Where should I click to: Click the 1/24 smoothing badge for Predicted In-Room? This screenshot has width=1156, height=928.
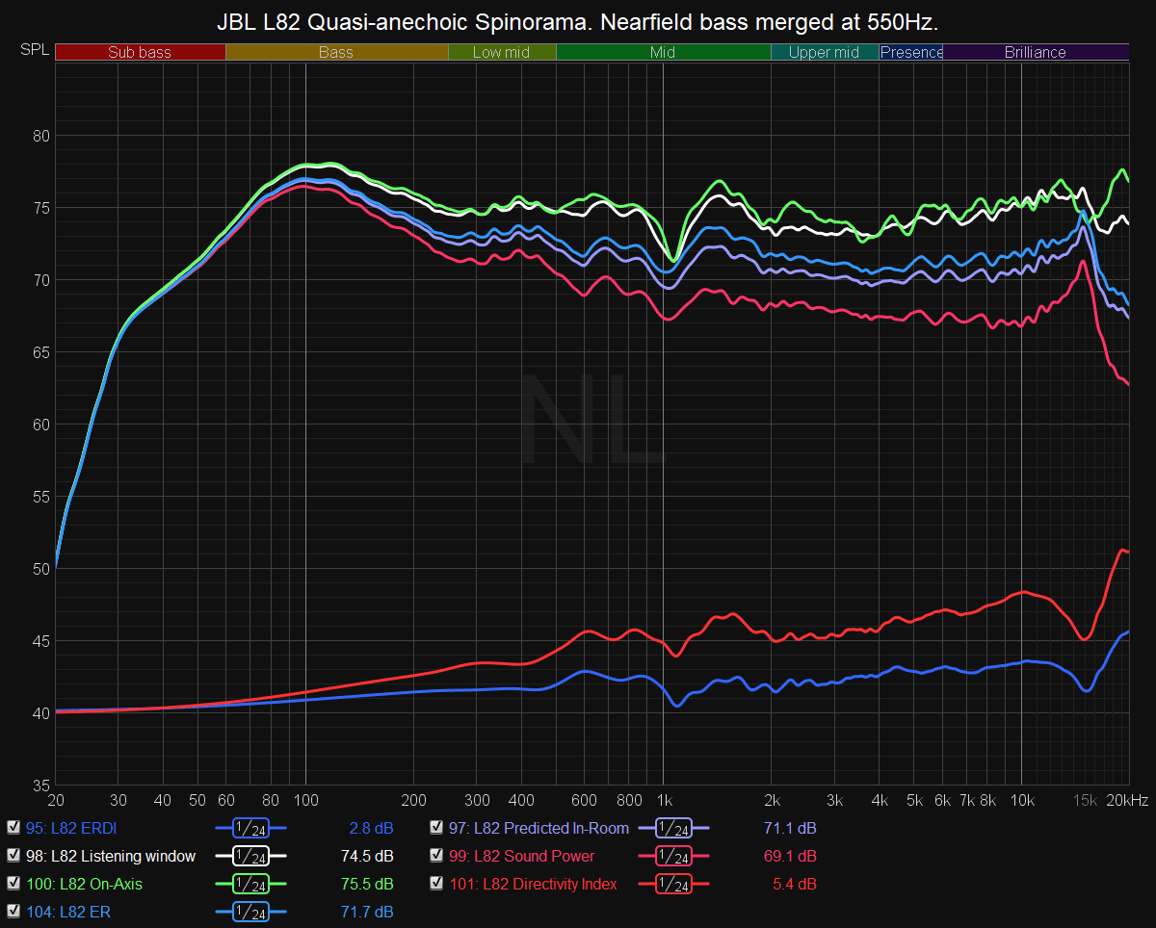pyautogui.click(x=673, y=828)
